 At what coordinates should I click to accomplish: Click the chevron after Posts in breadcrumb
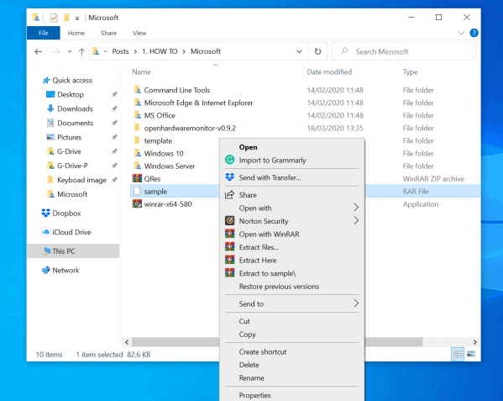point(135,51)
